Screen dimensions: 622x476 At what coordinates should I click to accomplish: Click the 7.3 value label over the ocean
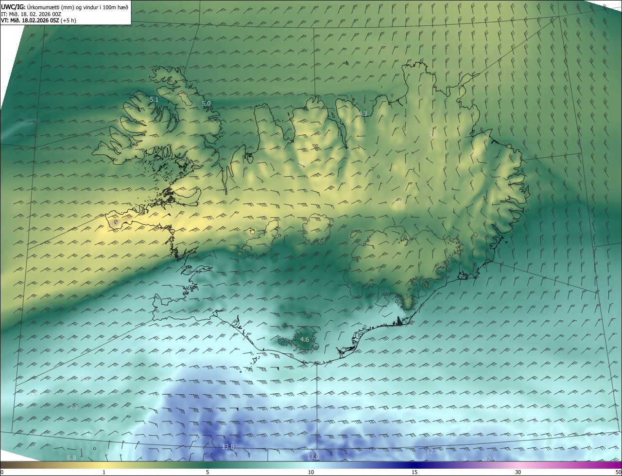tap(73, 407)
